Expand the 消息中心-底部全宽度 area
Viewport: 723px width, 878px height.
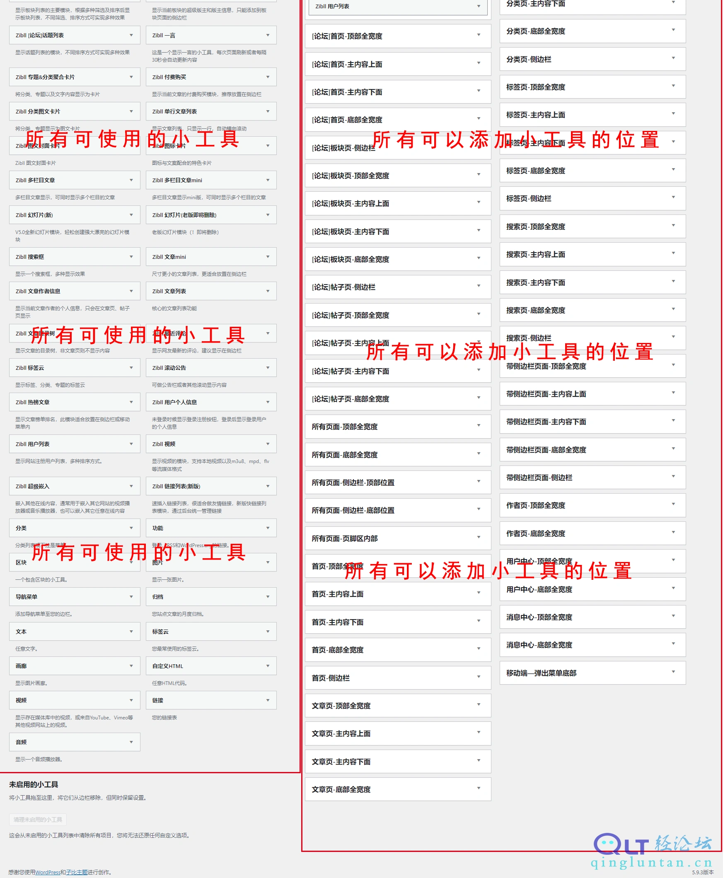[592, 644]
